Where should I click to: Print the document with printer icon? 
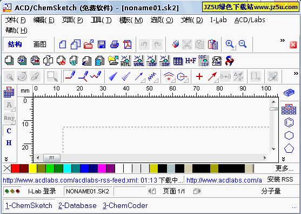pos(115,44)
